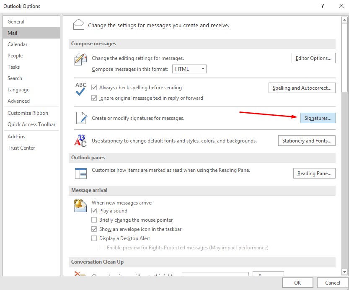Click 'When new messages arrive:' text
The width and height of the screenshot is (349, 290).
[122, 203]
